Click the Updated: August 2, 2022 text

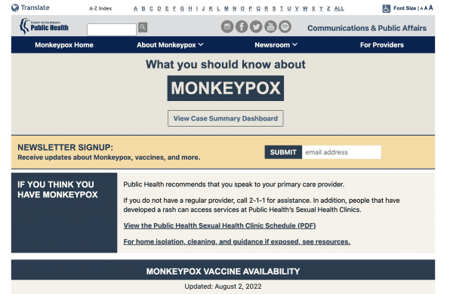pyautogui.click(x=223, y=286)
